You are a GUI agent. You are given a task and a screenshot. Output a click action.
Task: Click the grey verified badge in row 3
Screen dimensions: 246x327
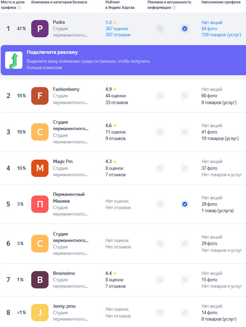pyautogui.click(x=185, y=132)
